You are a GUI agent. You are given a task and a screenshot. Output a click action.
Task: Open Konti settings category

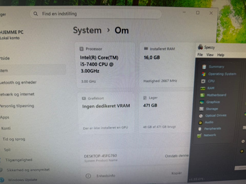[x=6, y=128]
